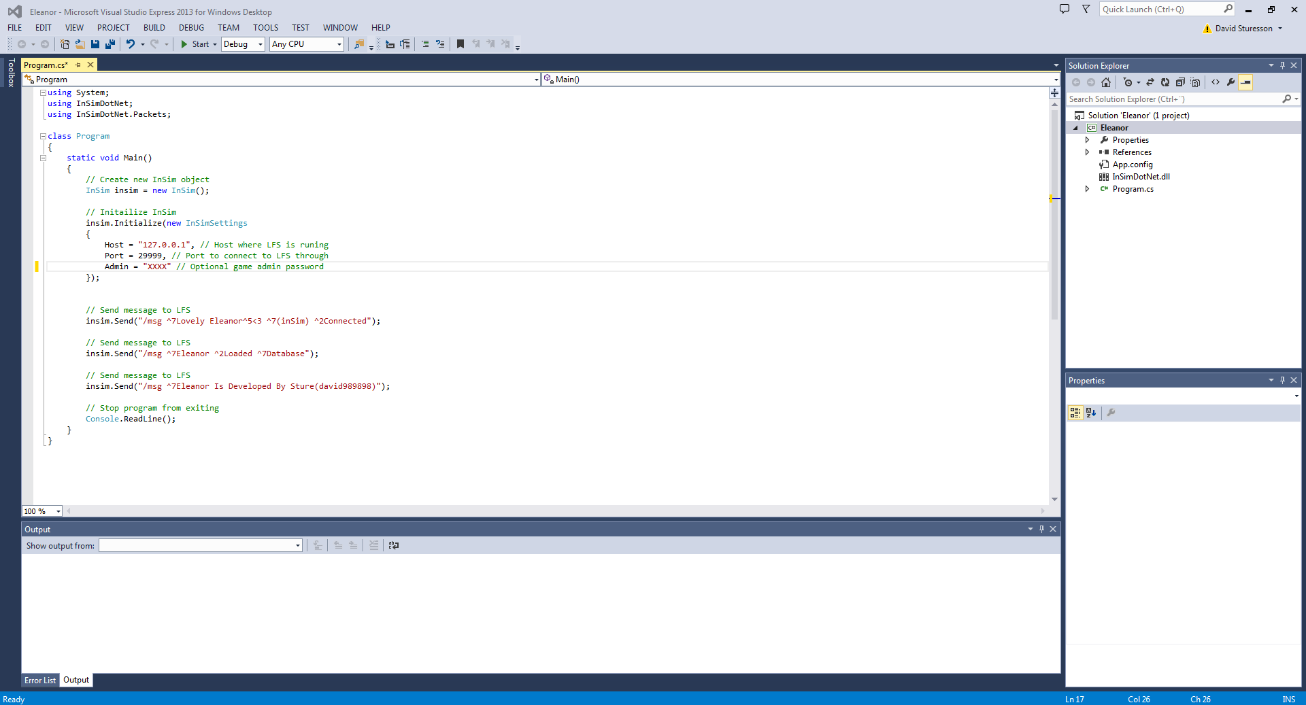1306x705 pixels.
Task: Open the Debug configuration dropdown
Action: (x=260, y=44)
